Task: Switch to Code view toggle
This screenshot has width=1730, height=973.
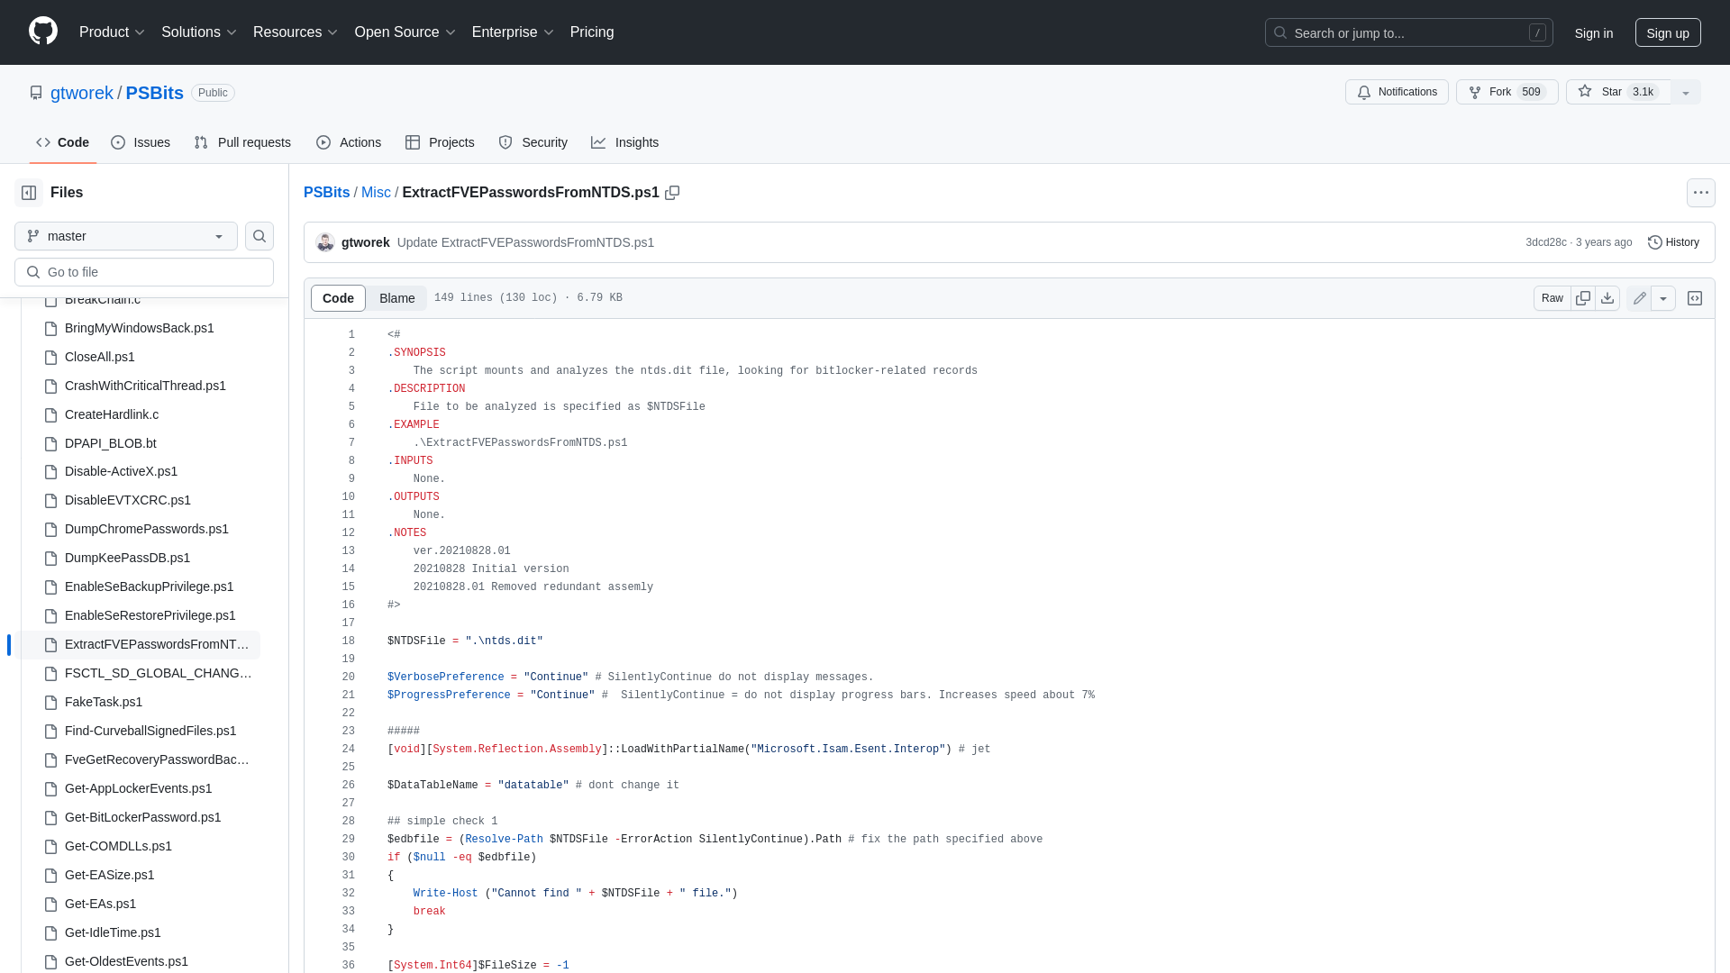Action: click(338, 298)
